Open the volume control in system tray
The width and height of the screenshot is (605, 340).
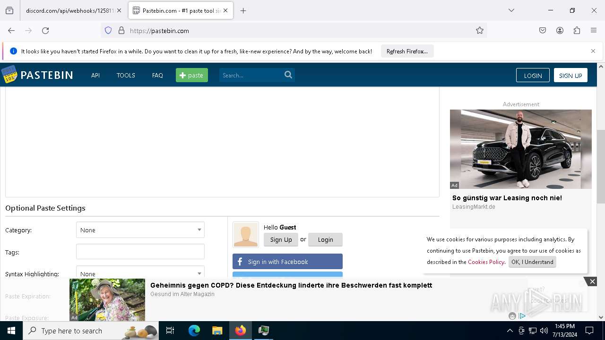point(544,331)
